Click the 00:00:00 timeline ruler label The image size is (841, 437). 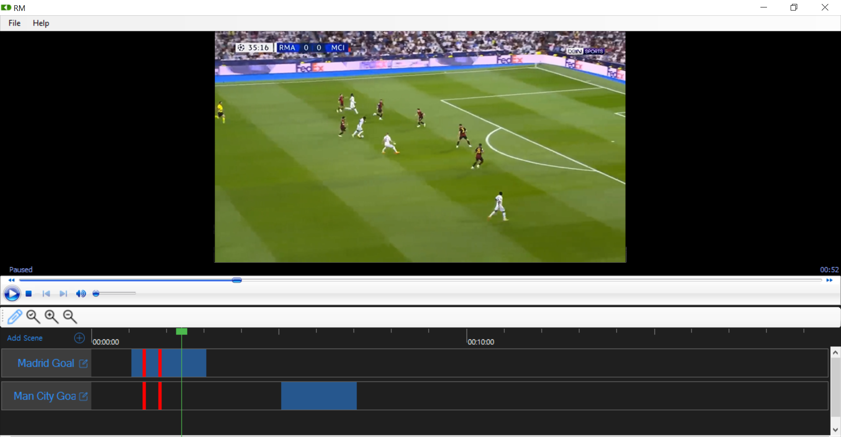point(106,342)
